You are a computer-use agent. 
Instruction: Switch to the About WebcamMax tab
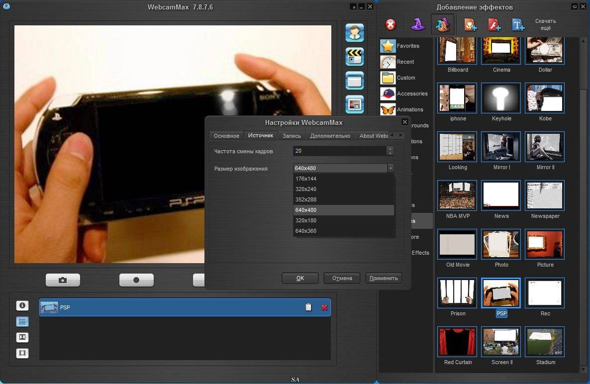(x=373, y=136)
